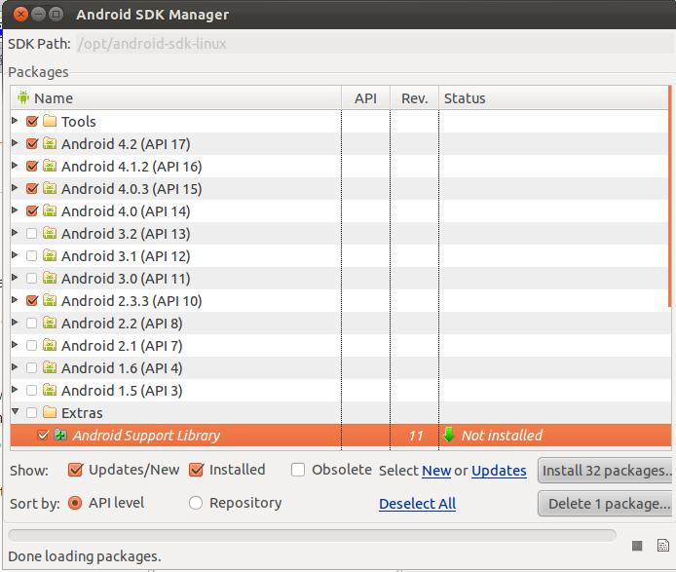Viewport: 676px width, 572px height.
Task: Click the Android 2.2 (API 8) platform icon
Action: click(x=50, y=323)
